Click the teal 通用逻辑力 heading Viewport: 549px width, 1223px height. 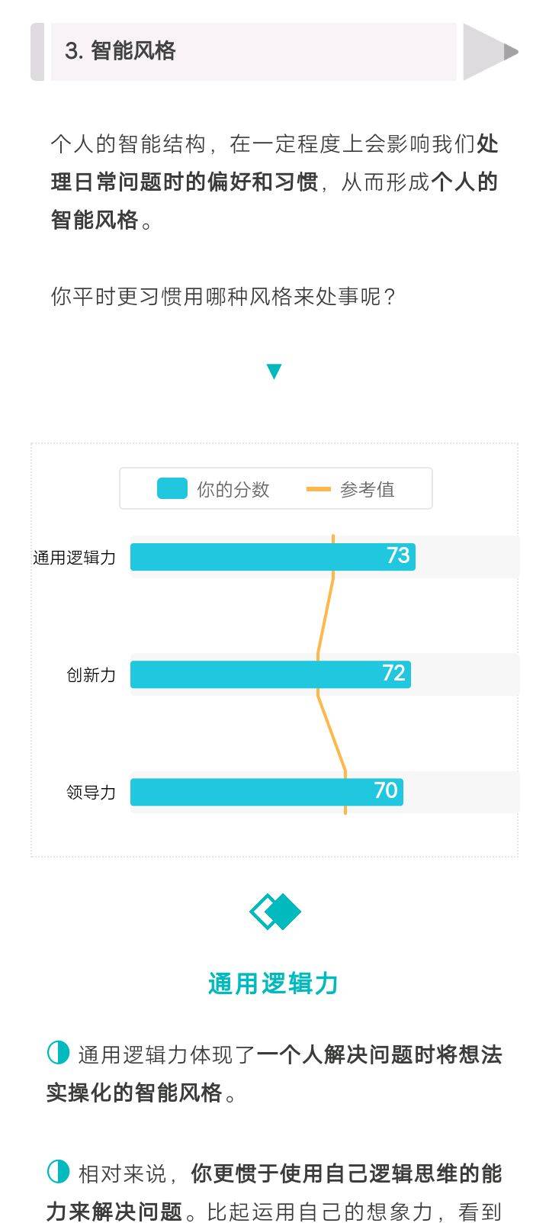274,983
